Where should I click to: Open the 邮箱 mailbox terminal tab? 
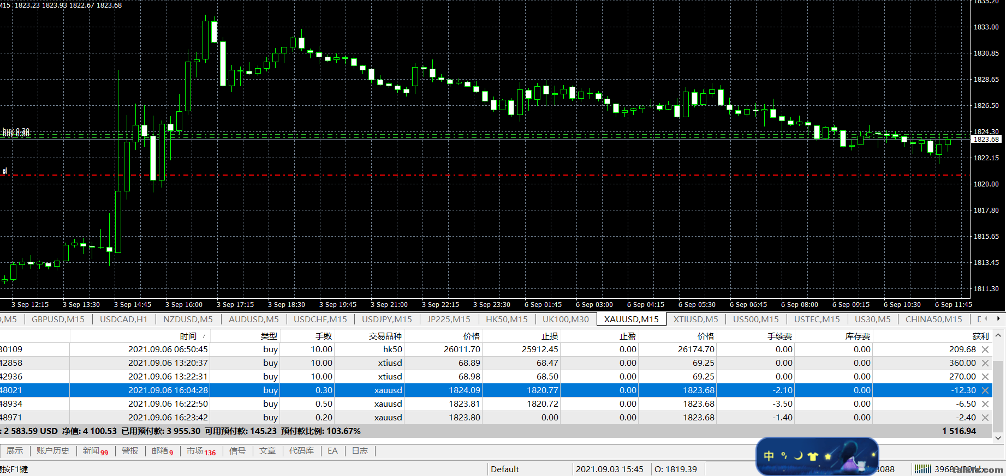tap(162, 451)
